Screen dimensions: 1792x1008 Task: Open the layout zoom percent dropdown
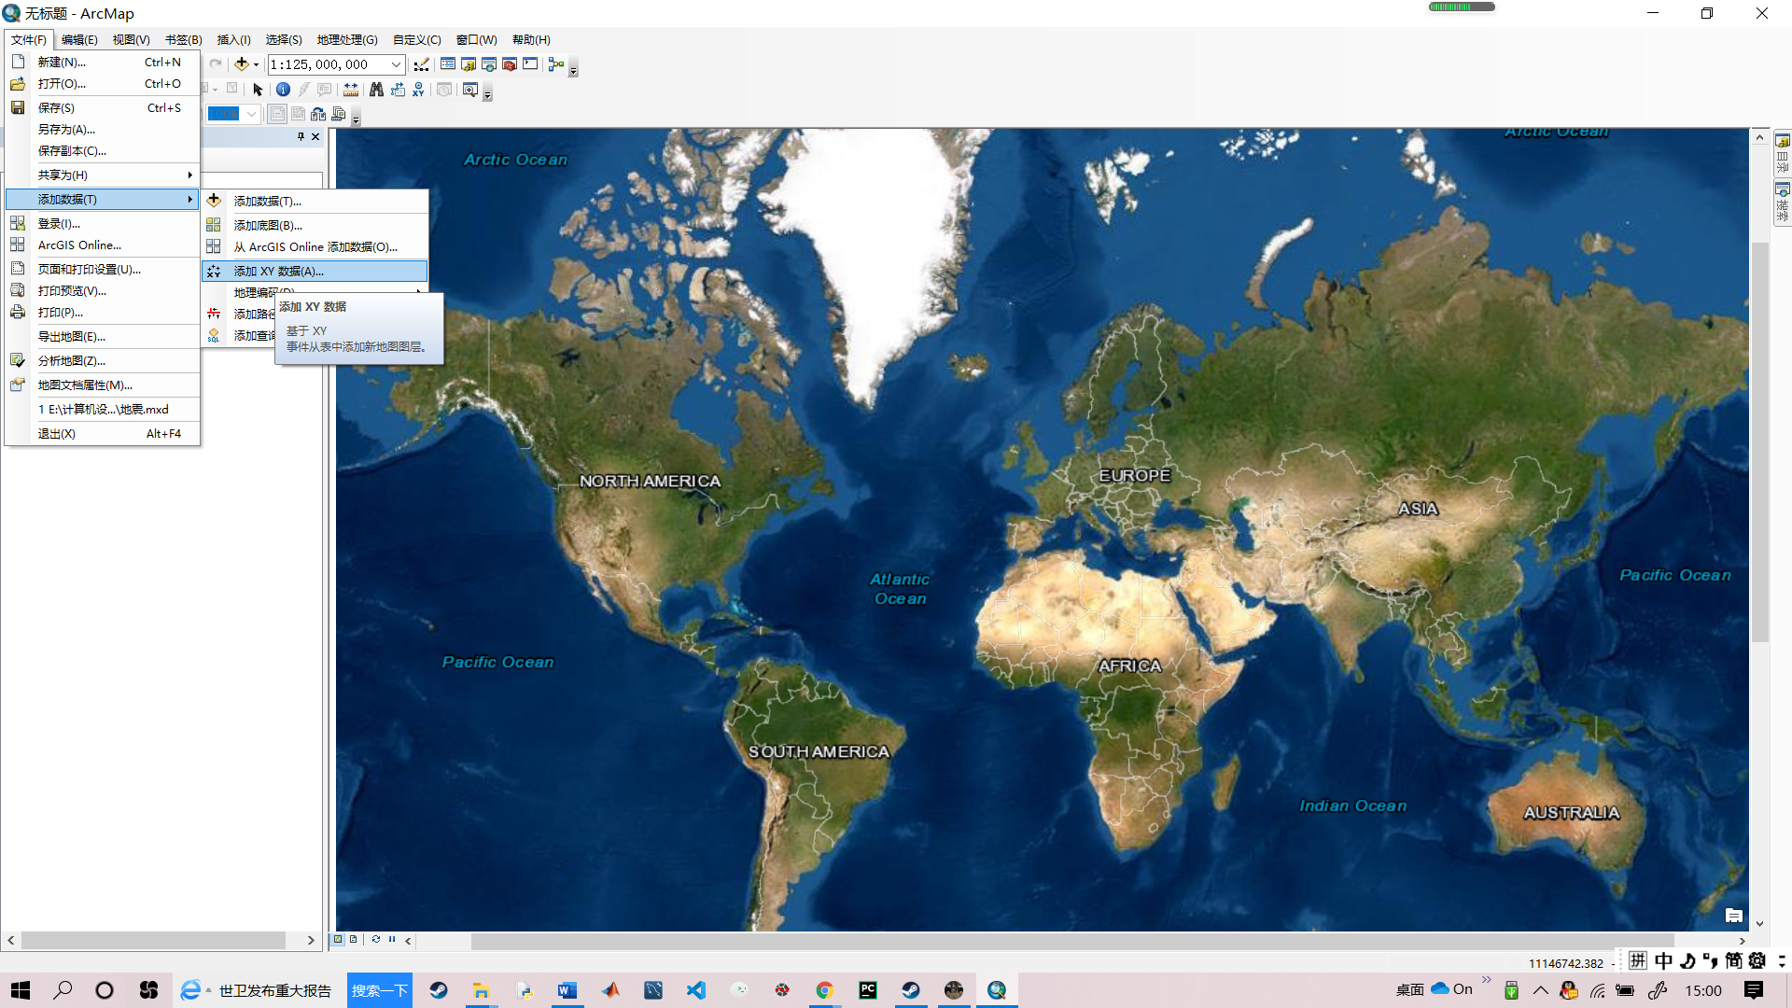click(251, 114)
